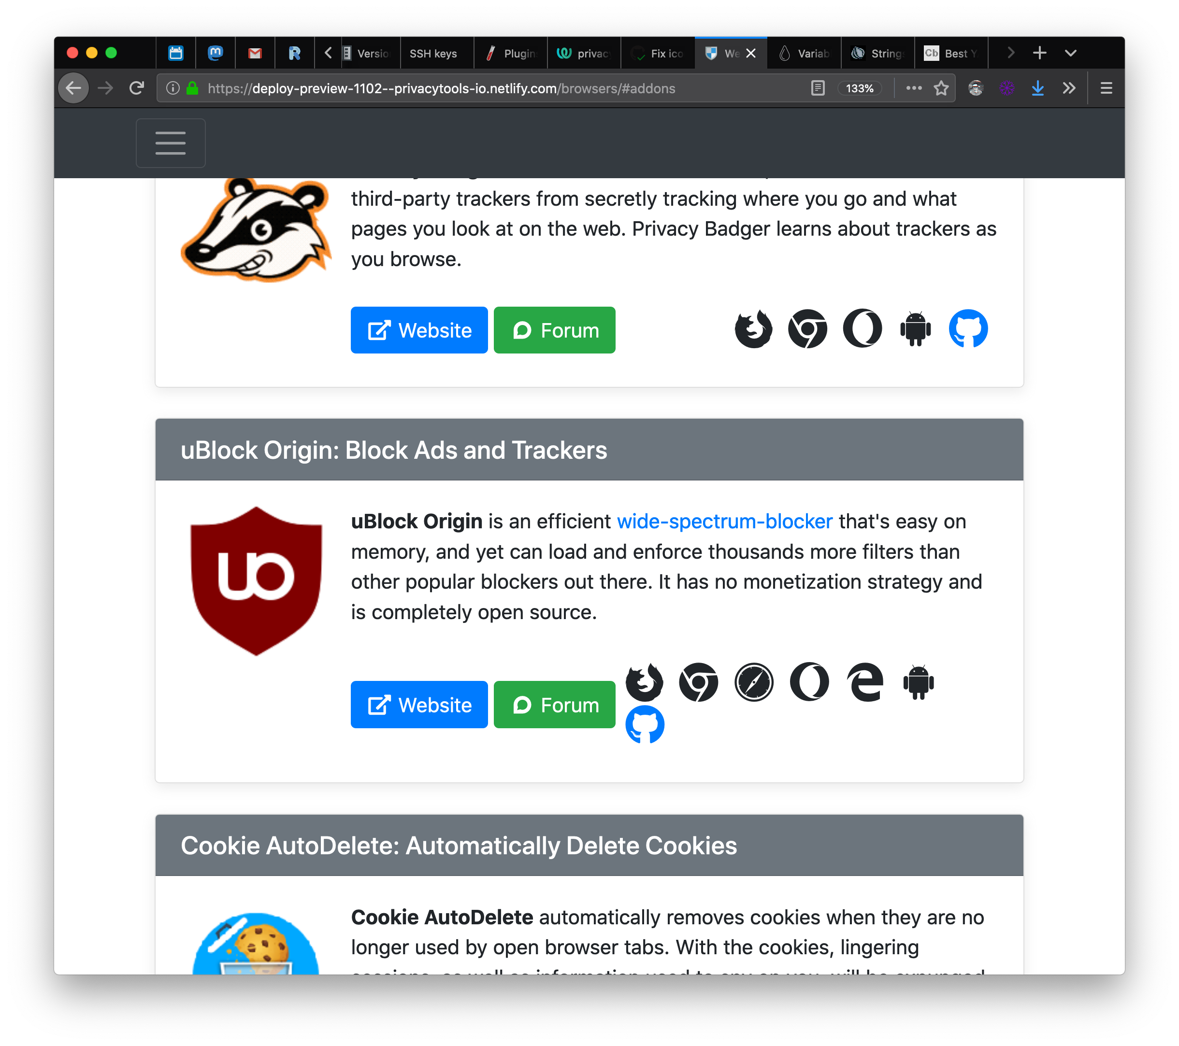
Task: Switch to the SSH keys tab
Action: click(434, 54)
